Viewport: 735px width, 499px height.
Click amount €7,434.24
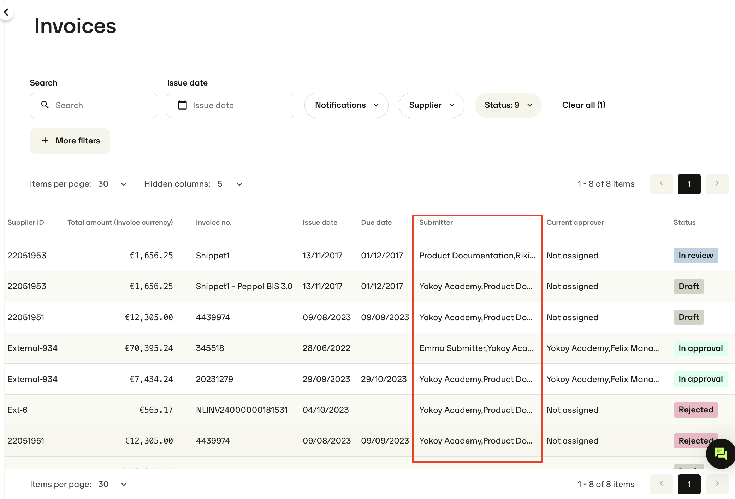(151, 379)
